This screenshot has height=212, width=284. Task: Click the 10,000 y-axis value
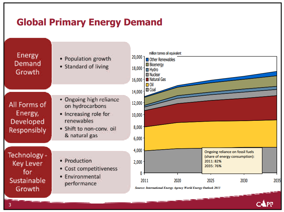click(137, 115)
